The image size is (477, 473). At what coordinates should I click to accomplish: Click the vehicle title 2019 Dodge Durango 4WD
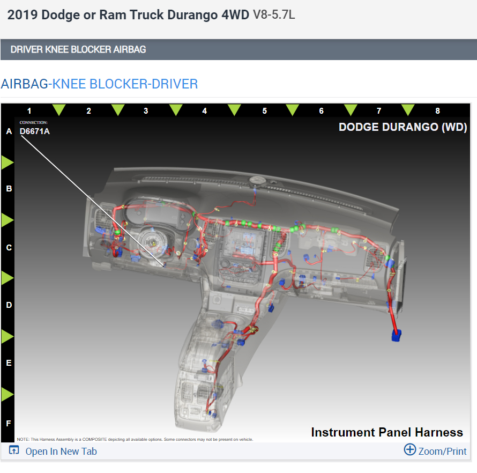point(151,14)
